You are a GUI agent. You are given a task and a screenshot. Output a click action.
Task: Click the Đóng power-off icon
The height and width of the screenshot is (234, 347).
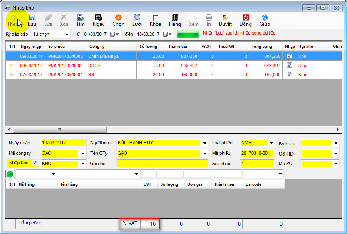(x=245, y=17)
